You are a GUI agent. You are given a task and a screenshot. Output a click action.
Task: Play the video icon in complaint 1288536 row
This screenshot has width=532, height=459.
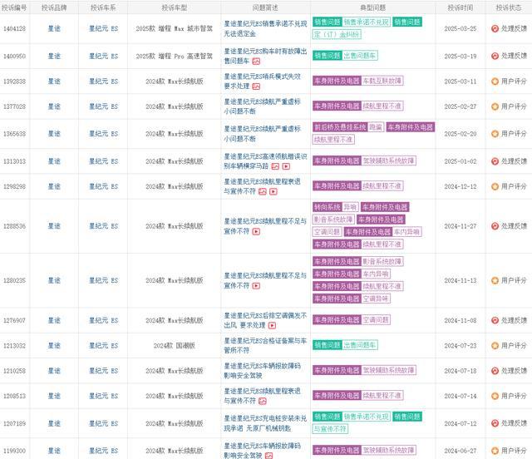[257, 231]
